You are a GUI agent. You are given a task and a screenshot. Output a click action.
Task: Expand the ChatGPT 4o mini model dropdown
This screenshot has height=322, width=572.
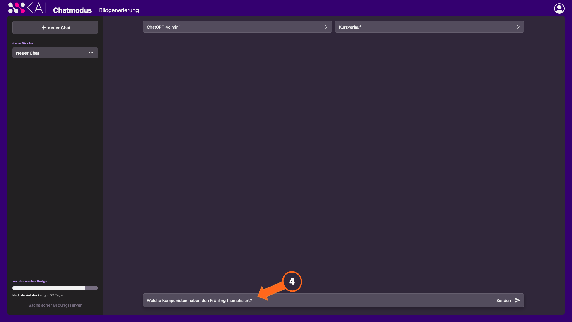(x=237, y=27)
